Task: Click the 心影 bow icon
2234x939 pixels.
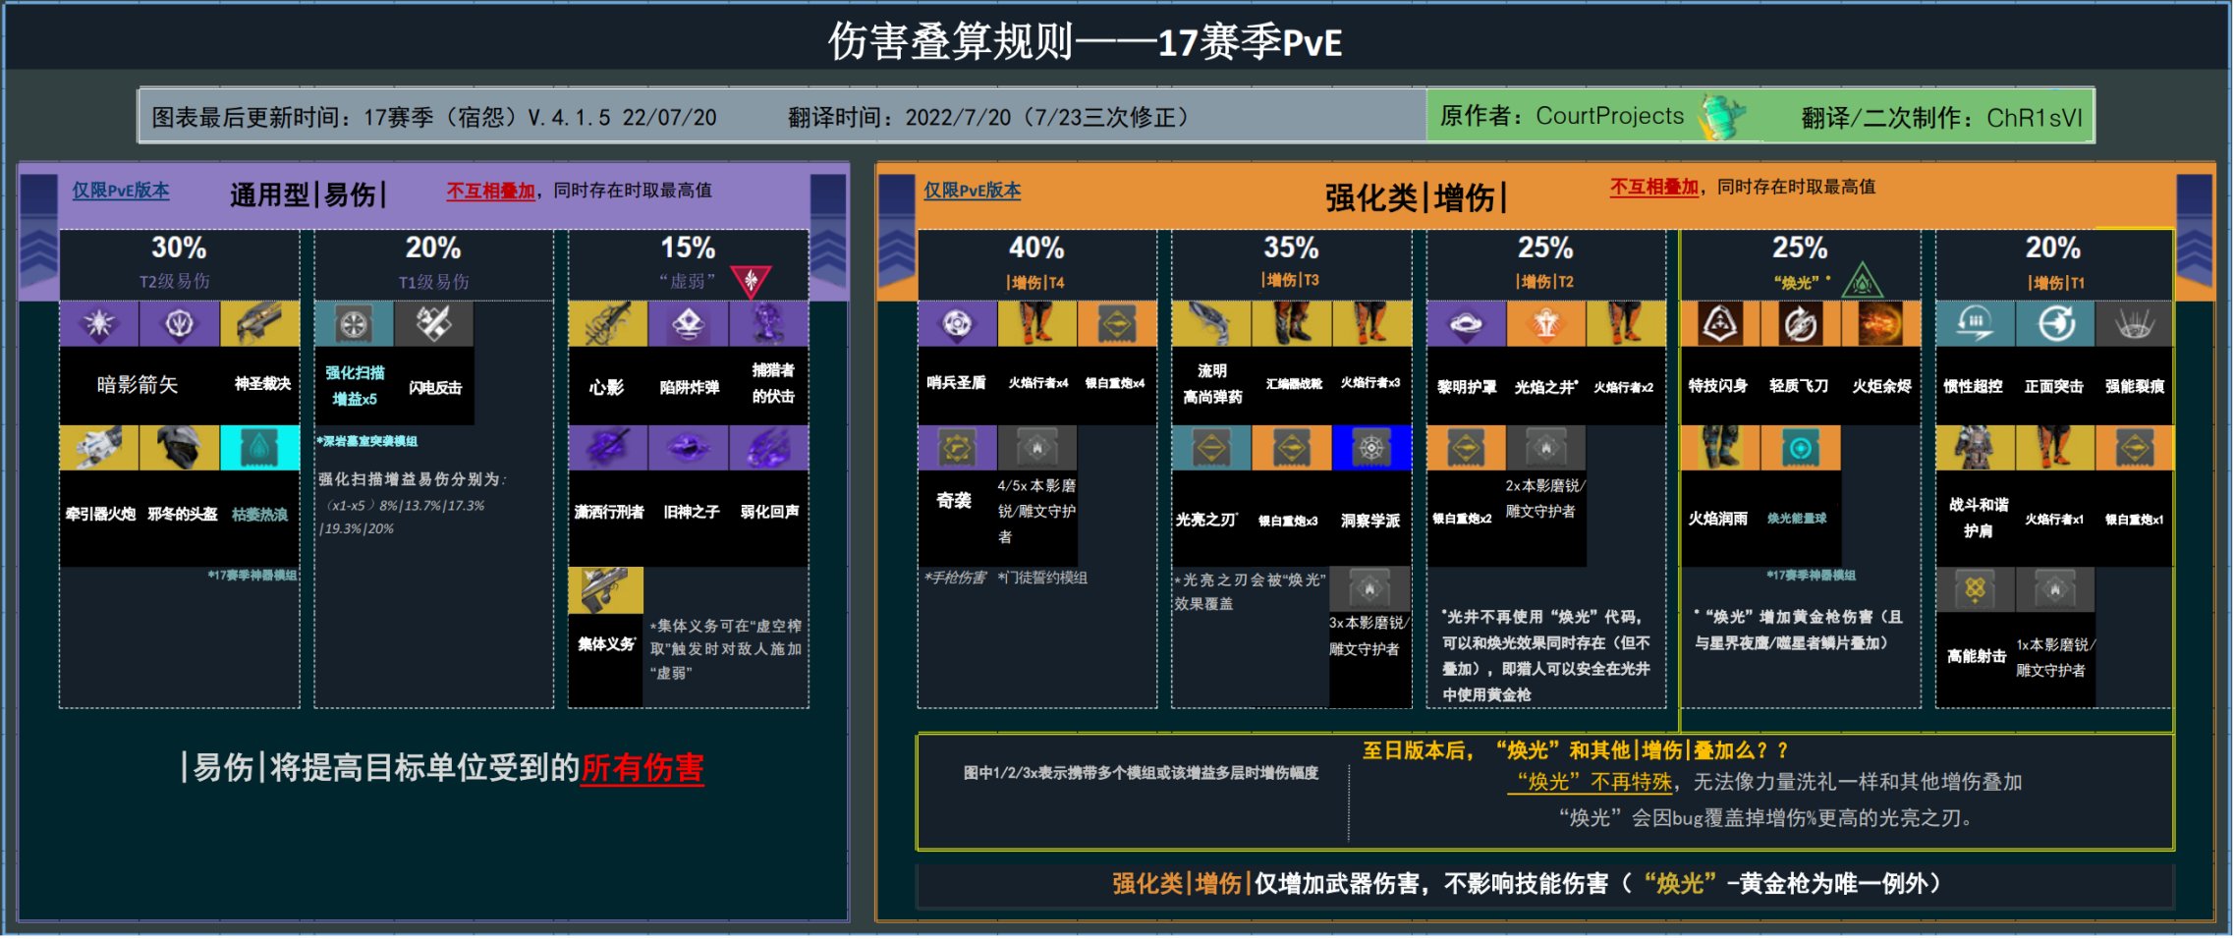Action: pos(608,324)
